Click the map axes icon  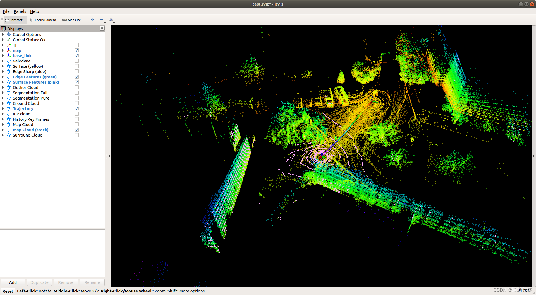click(9, 50)
